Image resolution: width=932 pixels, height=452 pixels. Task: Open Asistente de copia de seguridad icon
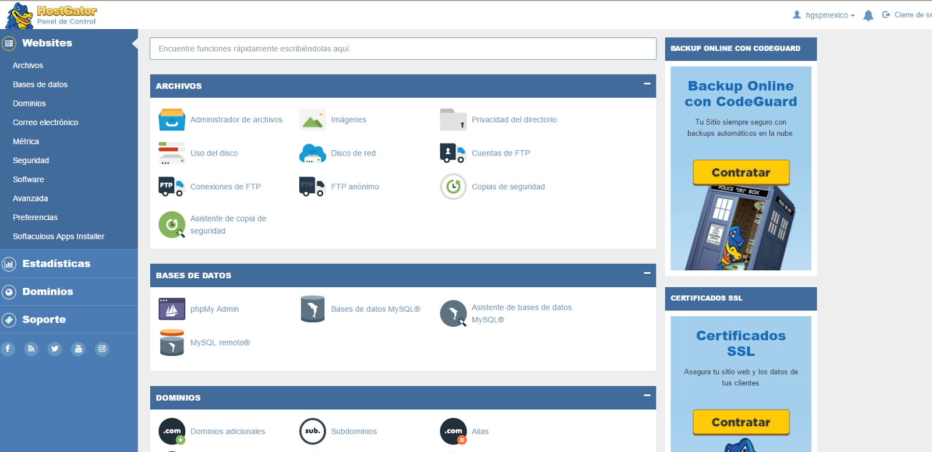(x=172, y=225)
